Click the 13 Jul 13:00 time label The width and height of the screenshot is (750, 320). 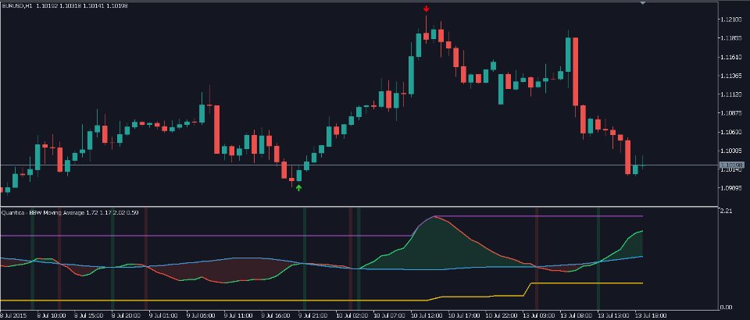pos(612,315)
